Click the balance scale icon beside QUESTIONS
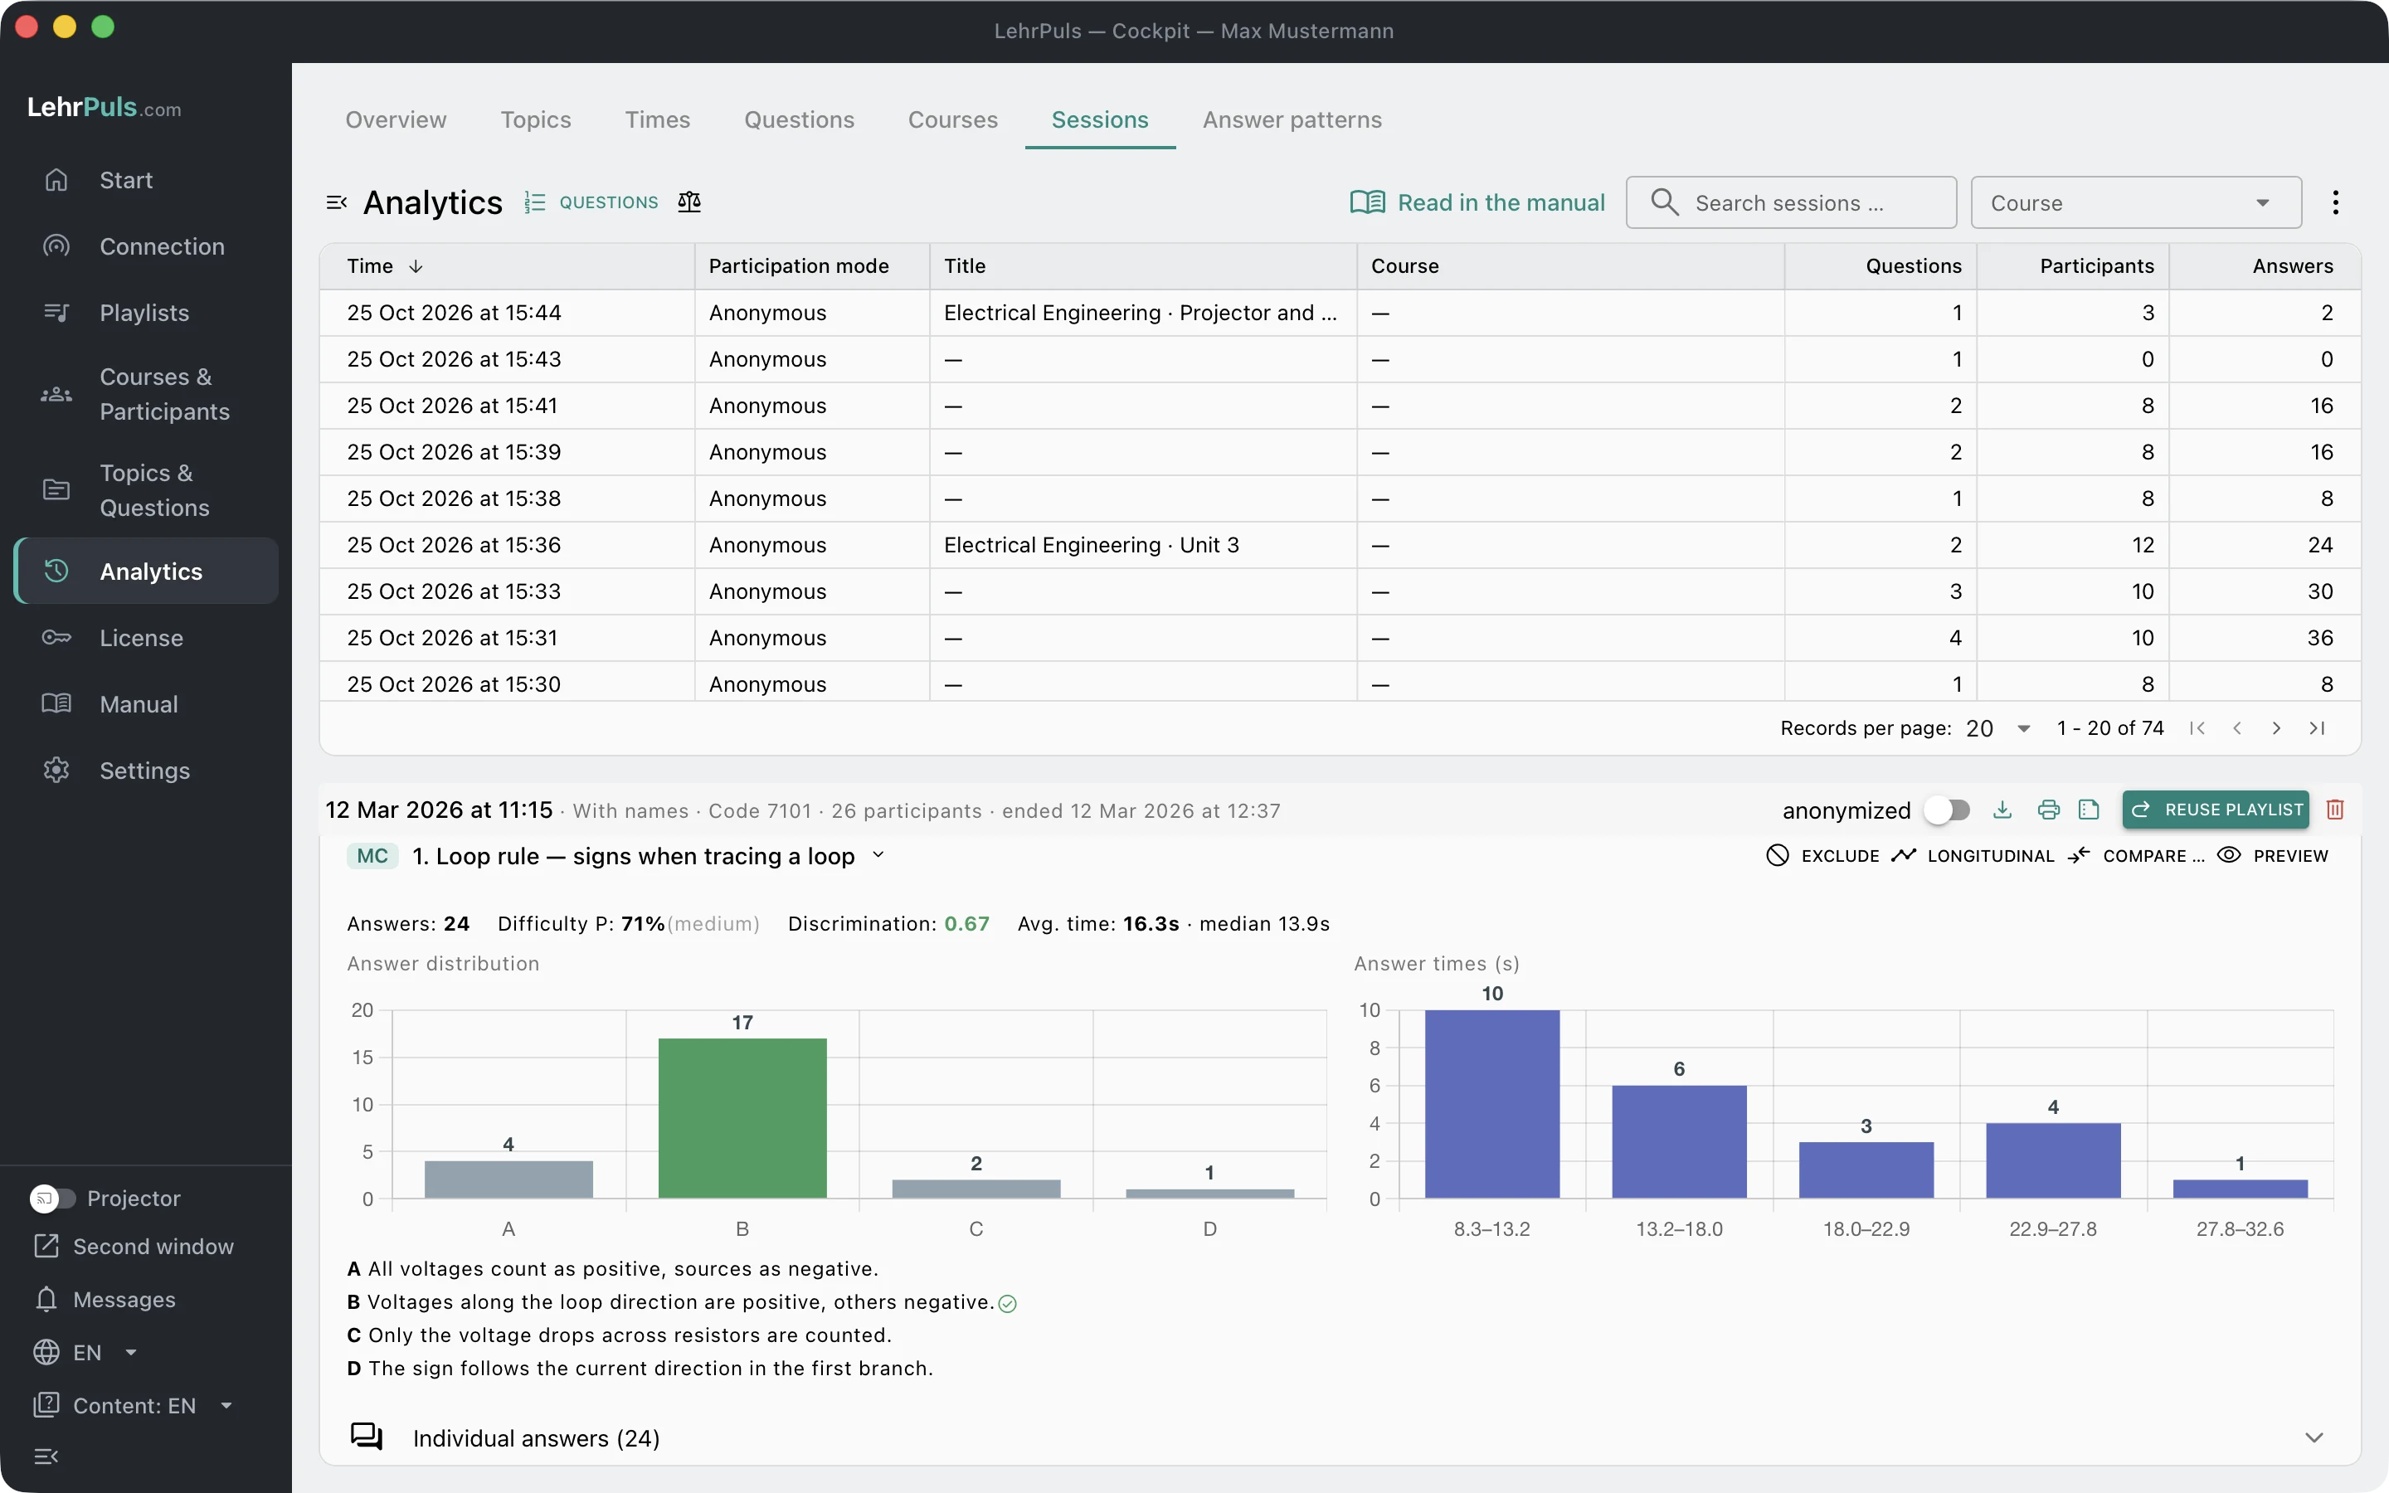 [689, 202]
